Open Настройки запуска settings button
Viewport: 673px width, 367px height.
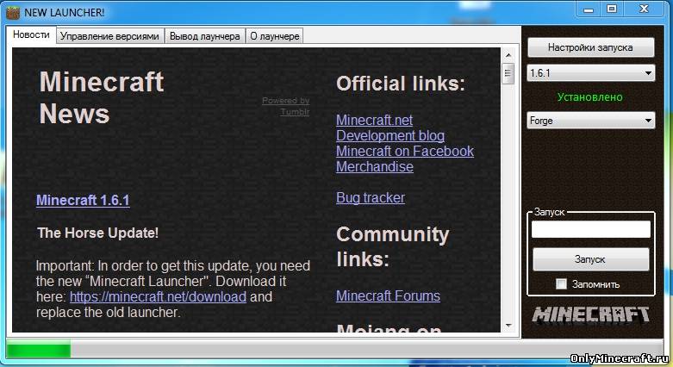(x=590, y=47)
